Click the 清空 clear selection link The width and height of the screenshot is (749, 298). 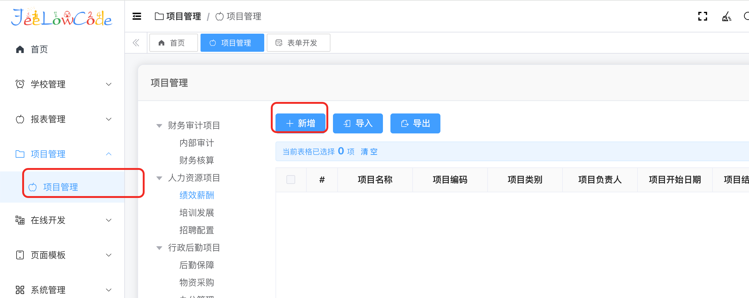click(x=369, y=152)
